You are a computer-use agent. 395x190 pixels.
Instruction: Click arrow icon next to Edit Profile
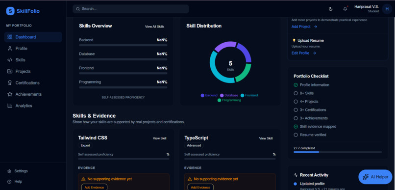pyautogui.click(x=315, y=53)
